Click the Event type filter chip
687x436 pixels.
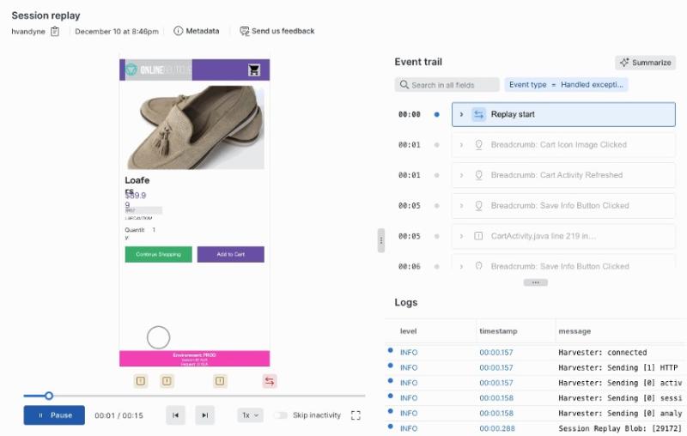point(566,85)
